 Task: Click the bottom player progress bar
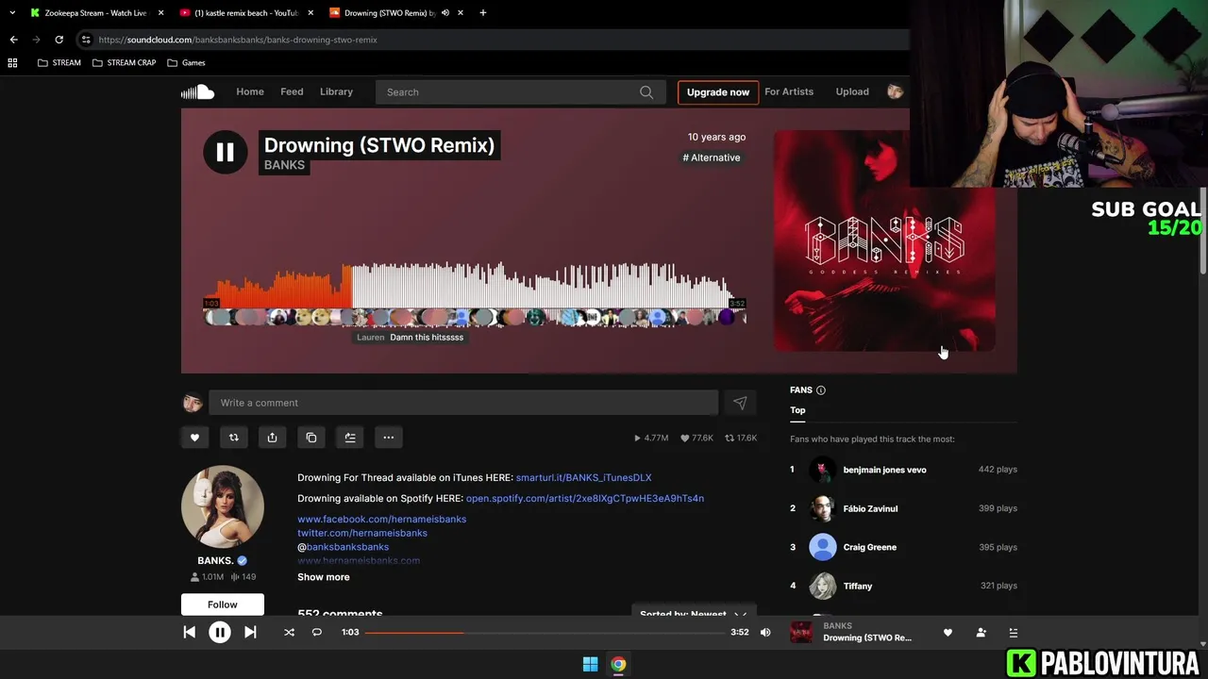coord(545,633)
